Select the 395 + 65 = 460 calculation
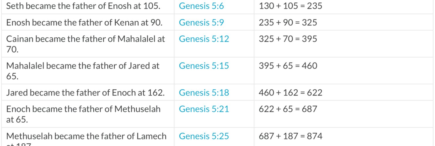The image size is (435, 146). click(288, 65)
